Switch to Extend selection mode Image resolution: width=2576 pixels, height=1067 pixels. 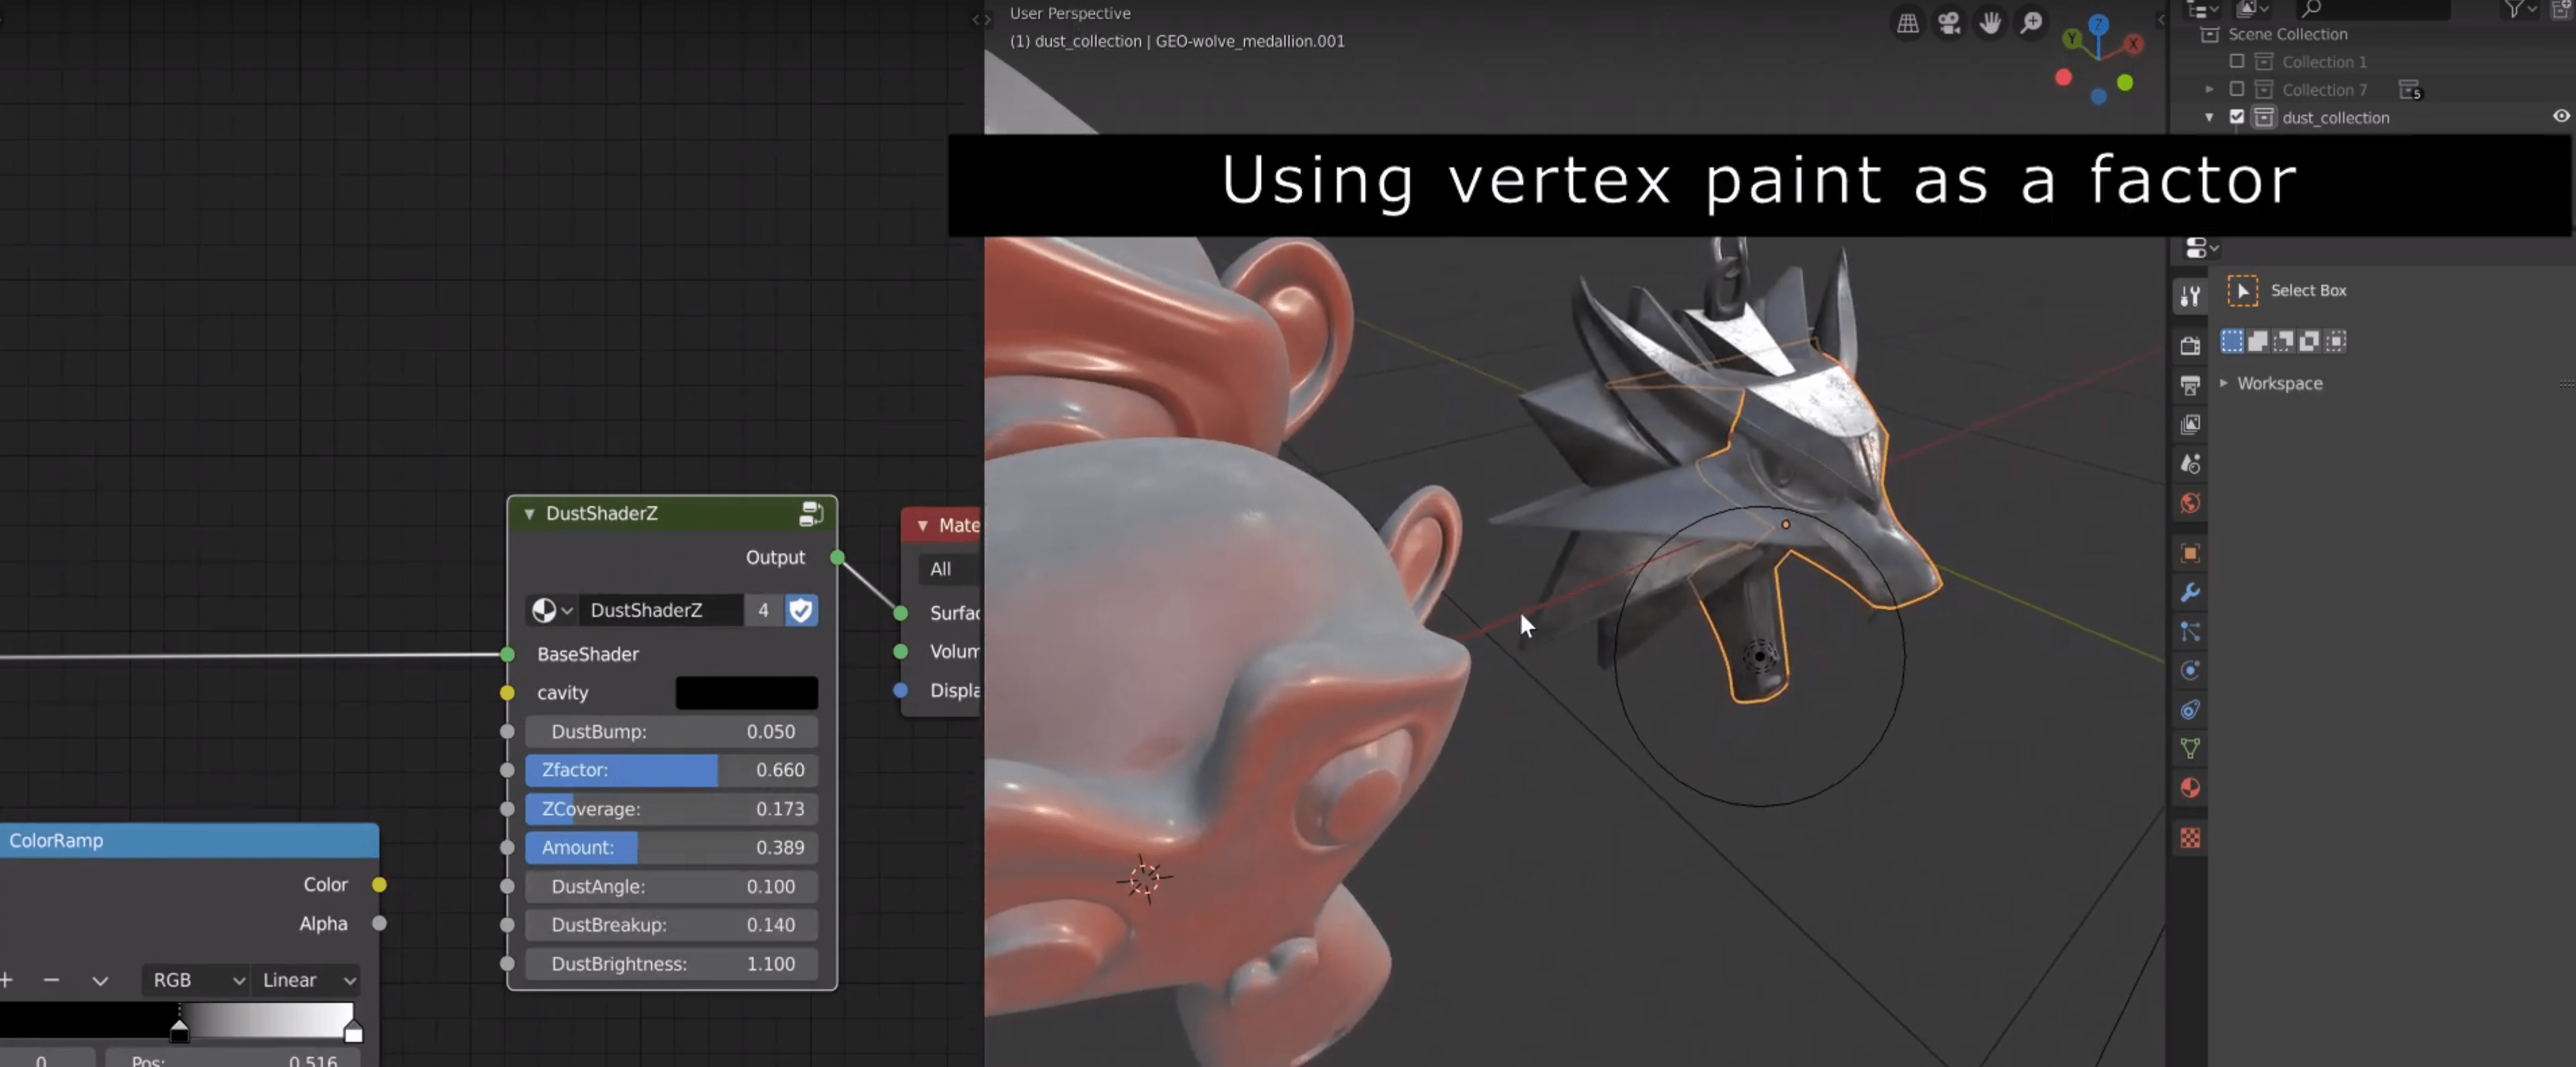pyautogui.click(x=2259, y=341)
